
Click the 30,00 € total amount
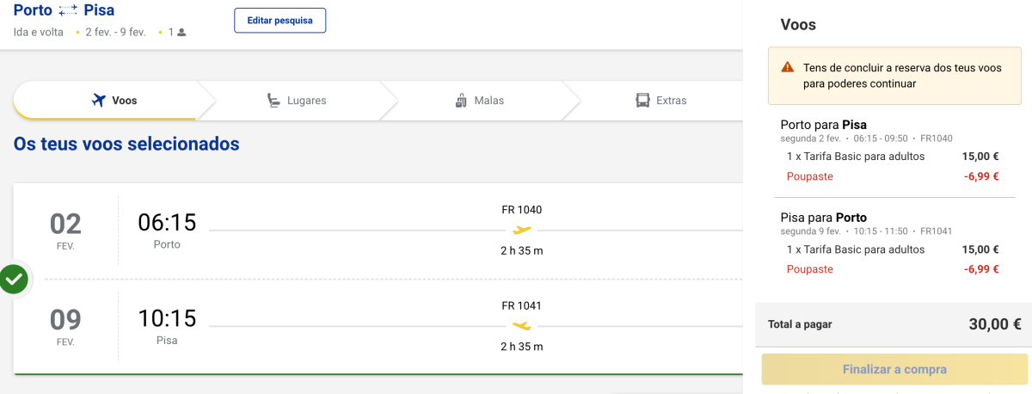(994, 324)
